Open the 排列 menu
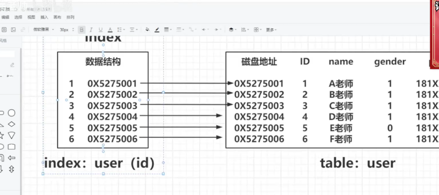 tap(70, 17)
